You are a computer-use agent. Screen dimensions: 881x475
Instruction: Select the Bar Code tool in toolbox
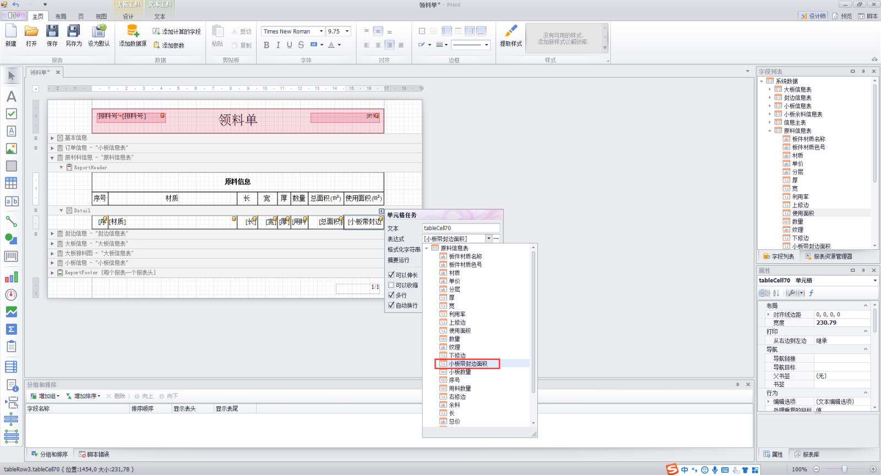click(x=11, y=256)
